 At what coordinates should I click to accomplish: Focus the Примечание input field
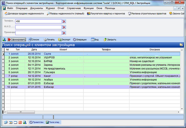[39, 33]
